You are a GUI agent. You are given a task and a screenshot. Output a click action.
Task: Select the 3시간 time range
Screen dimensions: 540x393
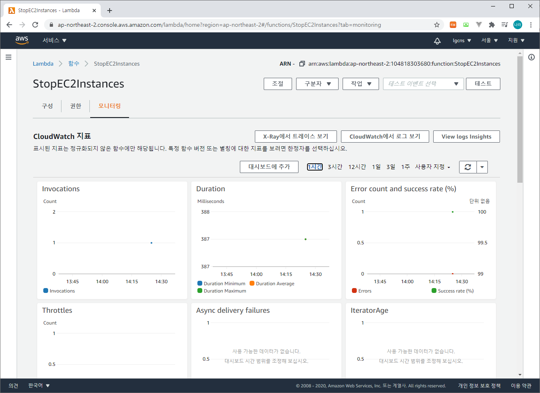tap(335, 167)
